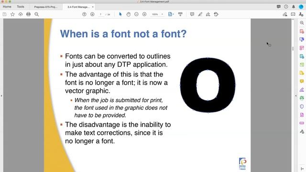Screen dimensions: 306x172
Task: Open Export PDF tool in right pane
Action: pyautogui.click(x=302, y=56)
